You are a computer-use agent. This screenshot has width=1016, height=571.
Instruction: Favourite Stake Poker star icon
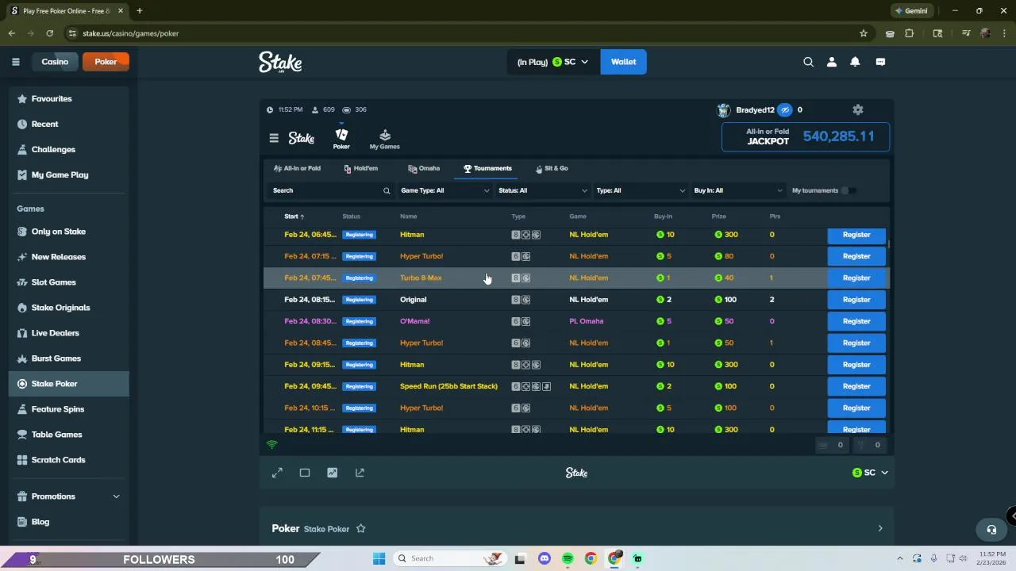pyautogui.click(x=361, y=529)
